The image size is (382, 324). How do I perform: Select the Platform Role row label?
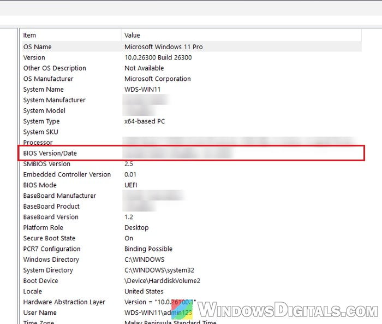coord(43,228)
